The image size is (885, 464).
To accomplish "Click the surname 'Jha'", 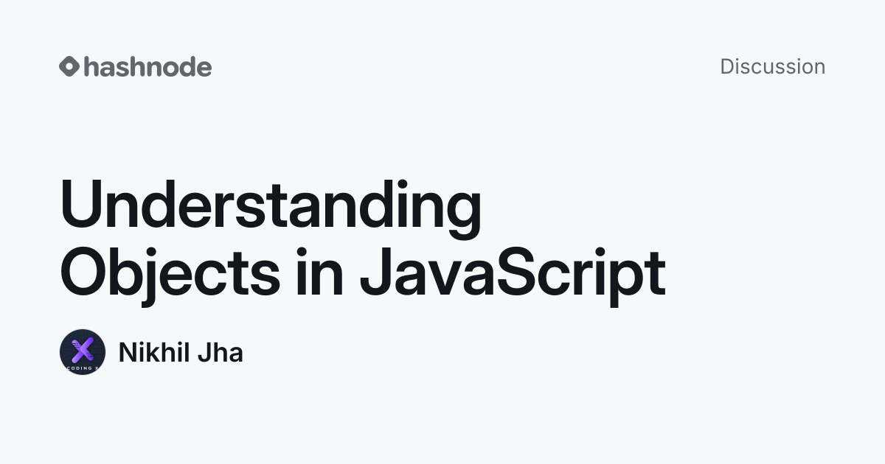I will point(220,353).
